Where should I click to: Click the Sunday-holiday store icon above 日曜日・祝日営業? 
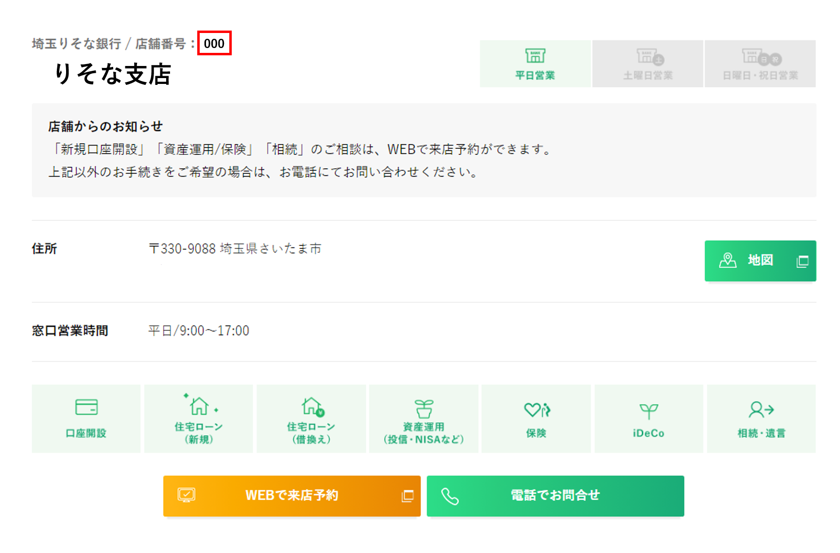point(761,57)
